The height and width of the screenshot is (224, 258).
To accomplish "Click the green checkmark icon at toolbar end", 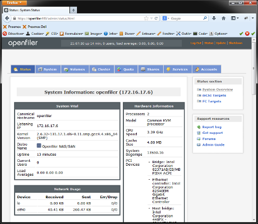I will [253, 34].
